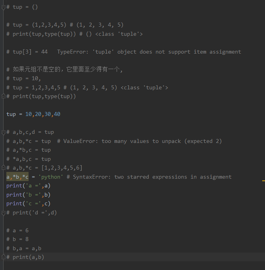Click the '# a = 6' comment line
Viewport: 265px width, 270px height.
(17, 230)
